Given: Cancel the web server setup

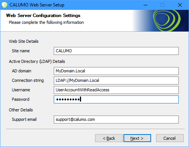Looking at the screenshot, I should coord(170,138).
